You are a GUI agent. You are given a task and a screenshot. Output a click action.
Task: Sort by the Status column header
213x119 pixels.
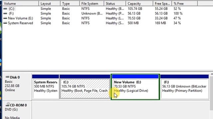coord(115,4)
